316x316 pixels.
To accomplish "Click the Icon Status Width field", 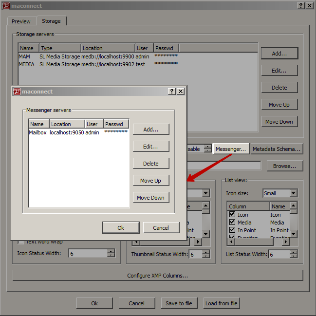I will coord(88,253).
